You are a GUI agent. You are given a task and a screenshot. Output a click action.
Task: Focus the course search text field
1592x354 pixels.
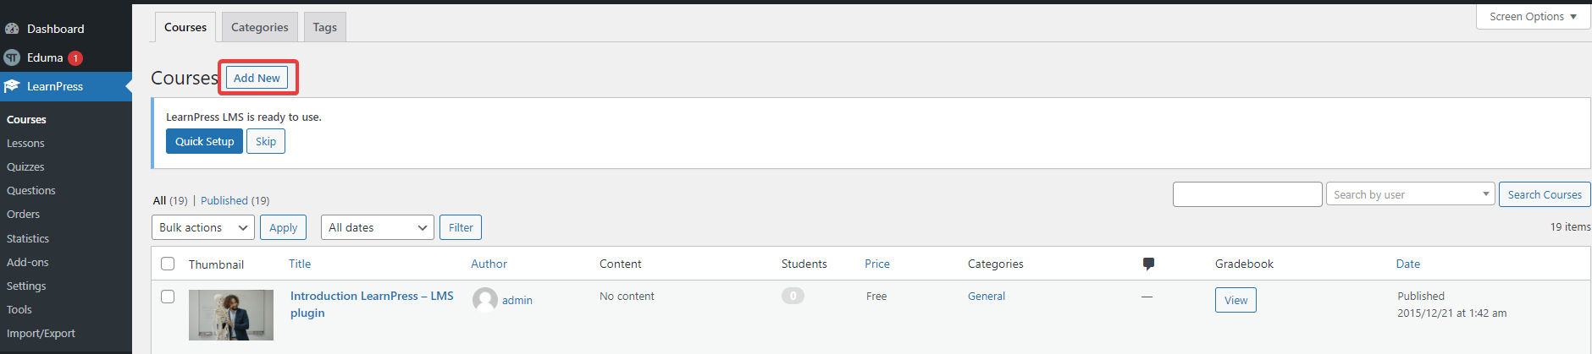[x=1247, y=194]
